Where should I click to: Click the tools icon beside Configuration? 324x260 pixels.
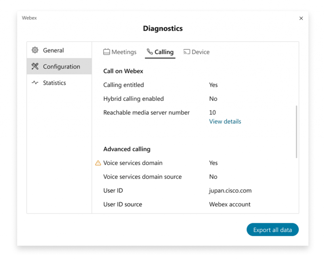(35, 67)
